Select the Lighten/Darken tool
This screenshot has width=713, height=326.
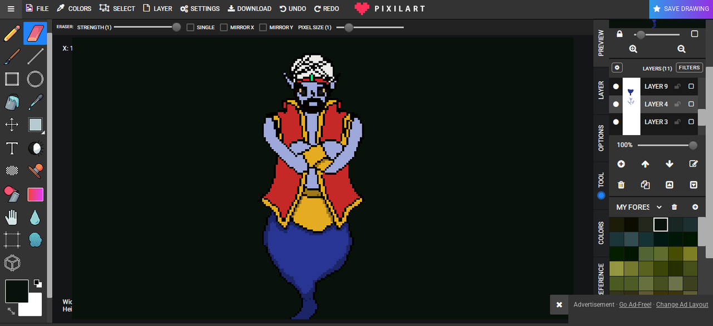(35, 148)
